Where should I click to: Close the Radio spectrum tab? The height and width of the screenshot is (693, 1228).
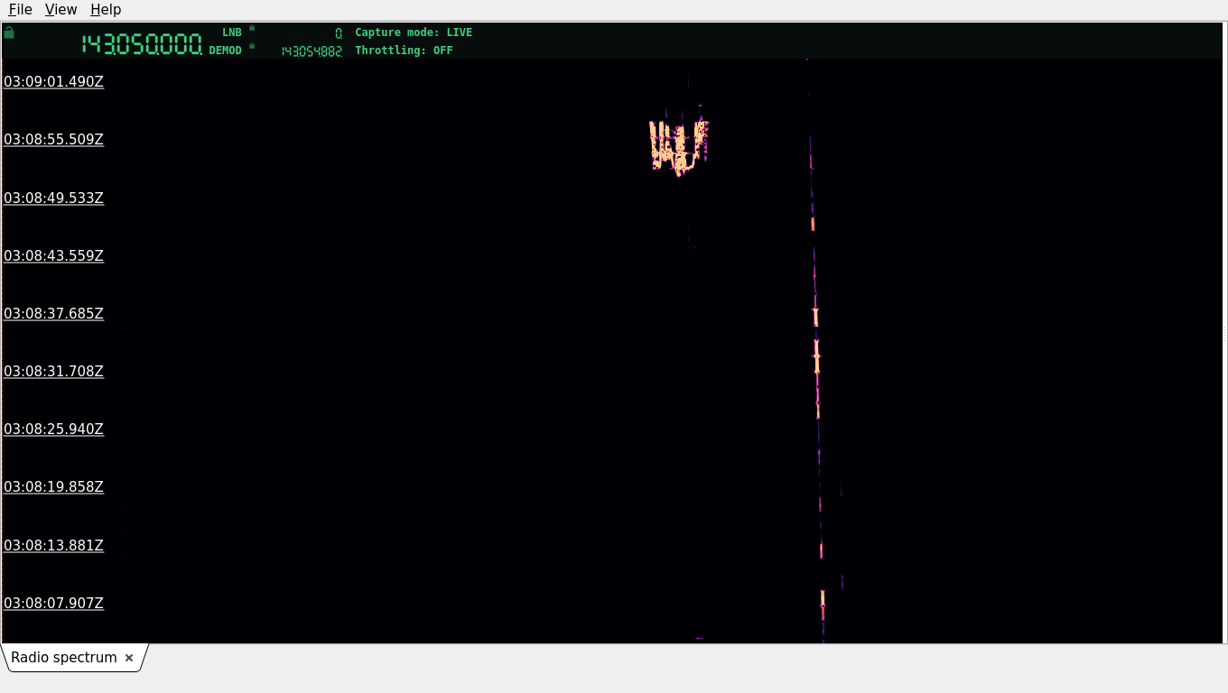point(129,658)
